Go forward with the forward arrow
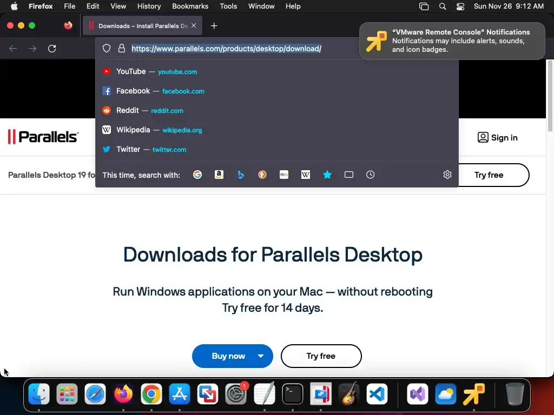554x415 pixels. click(32, 48)
